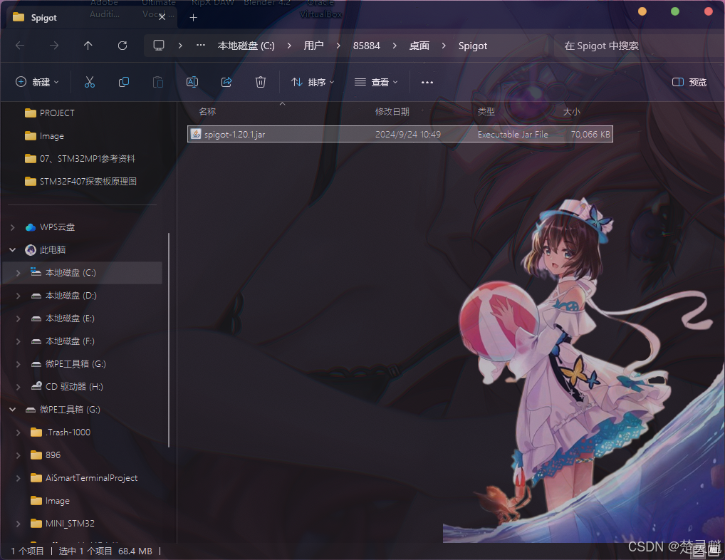Expand the AiSmartTerminalProject folder node
Viewport: 725px width, 560px height.
[x=18, y=477]
